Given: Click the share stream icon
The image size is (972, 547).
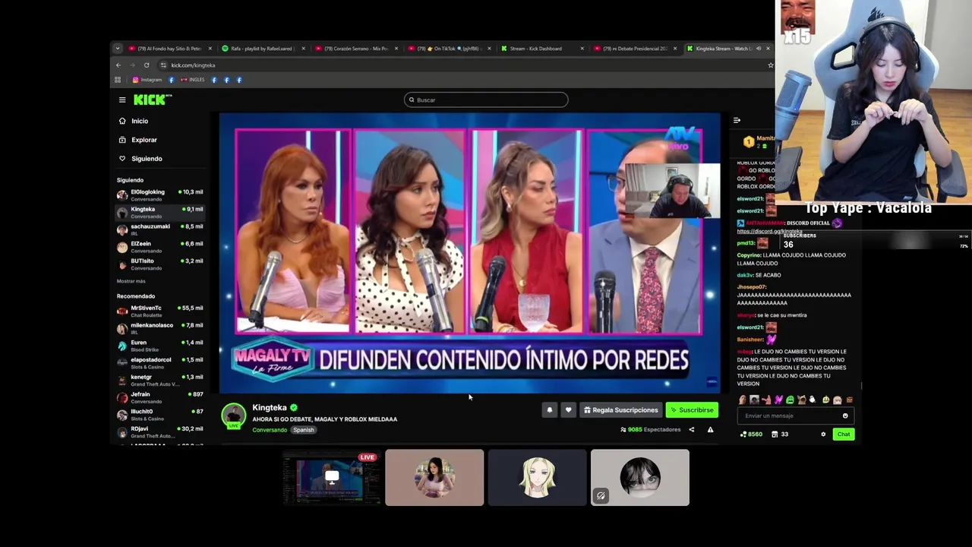Looking at the screenshot, I should [691, 430].
